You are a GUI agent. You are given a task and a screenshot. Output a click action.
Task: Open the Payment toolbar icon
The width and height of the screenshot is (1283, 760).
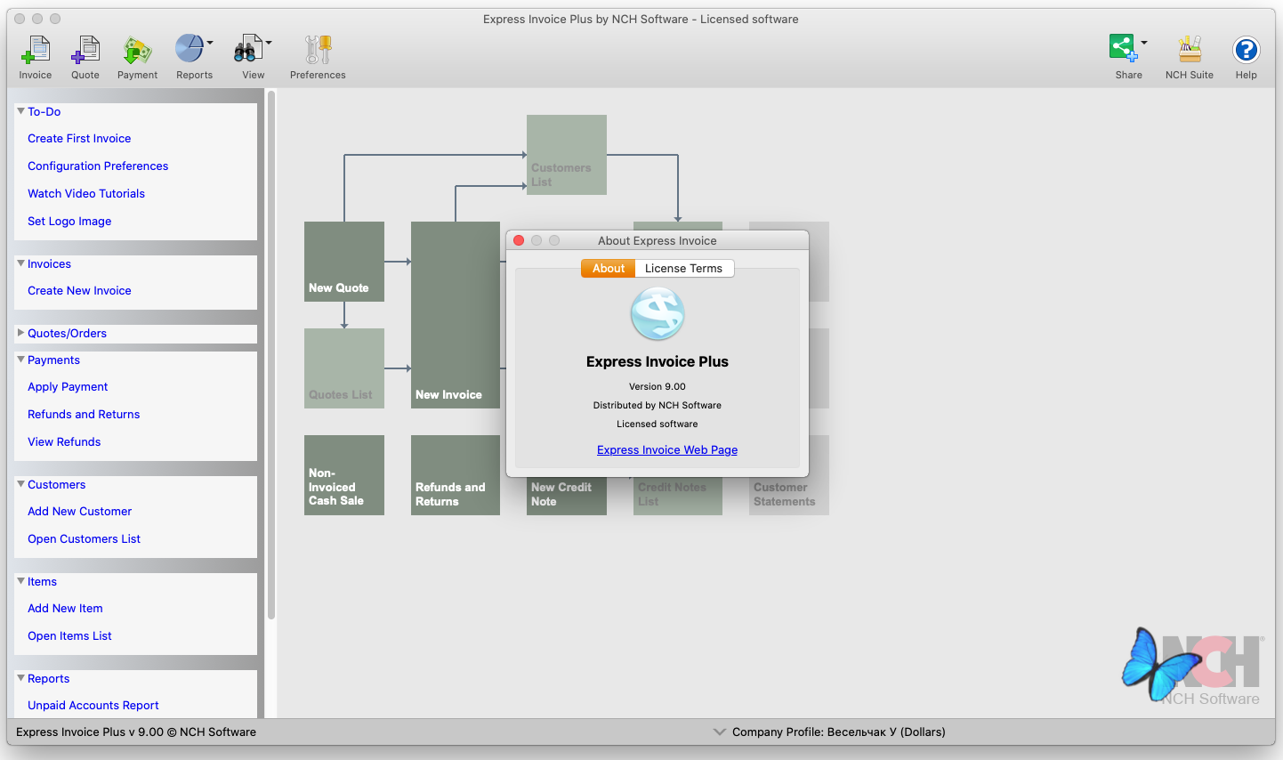[137, 51]
